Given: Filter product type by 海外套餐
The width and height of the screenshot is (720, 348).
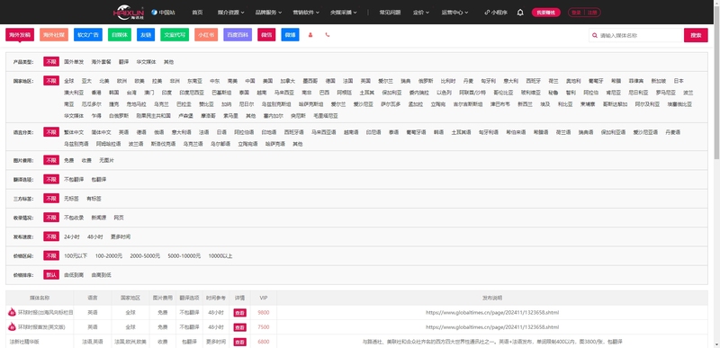Looking at the screenshot, I should (101, 61).
